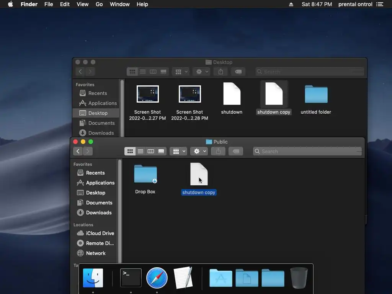Open group-by dropdown in Public window

178,151
